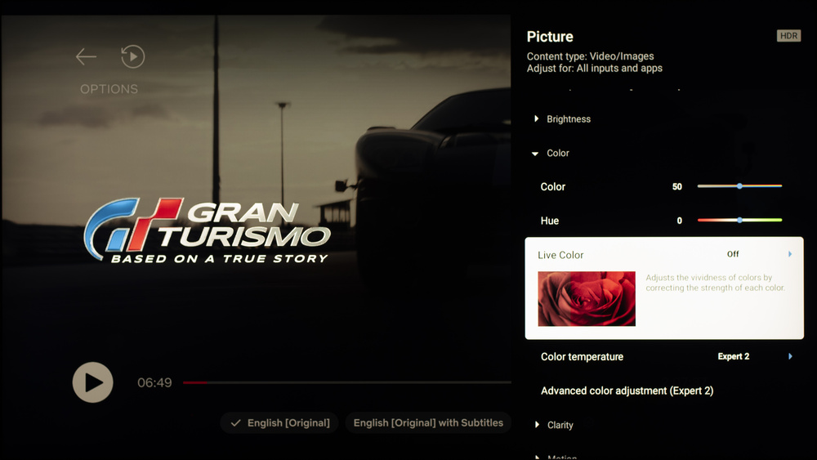Image resolution: width=817 pixels, height=460 pixels.
Task: Select English [Original] with Subtitles
Action: [x=427, y=422]
